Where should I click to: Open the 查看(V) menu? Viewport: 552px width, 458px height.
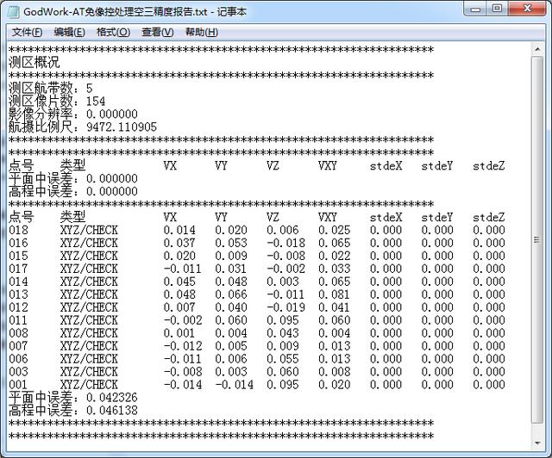(x=157, y=32)
